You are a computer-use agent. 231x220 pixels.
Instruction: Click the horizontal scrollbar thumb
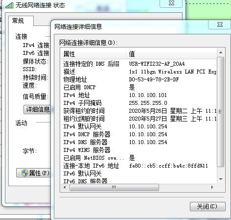114,187
